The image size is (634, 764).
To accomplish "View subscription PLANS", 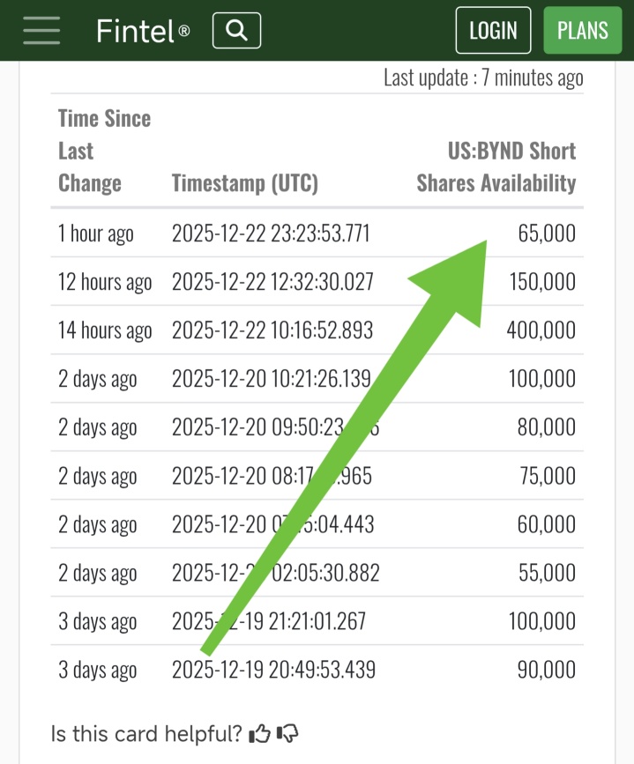I will pos(583,30).
